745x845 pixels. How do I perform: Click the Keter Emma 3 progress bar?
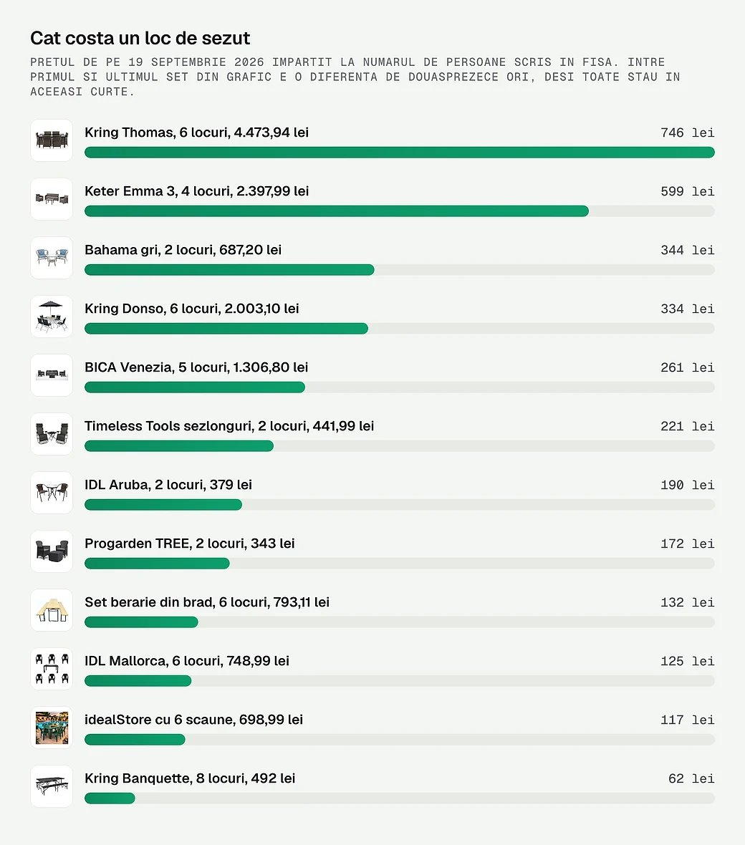pyautogui.click(x=400, y=211)
